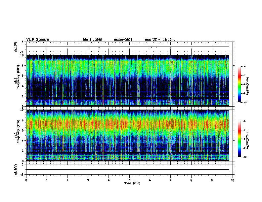This screenshot has height=202, width=262.
Task: Select the "start UT = 18:10: 1" text
Action: (x=160, y=40)
